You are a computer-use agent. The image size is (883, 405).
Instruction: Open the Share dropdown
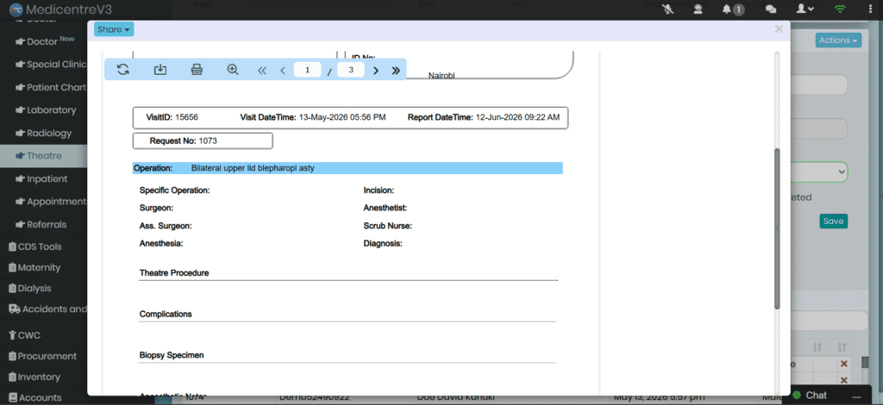click(x=114, y=29)
